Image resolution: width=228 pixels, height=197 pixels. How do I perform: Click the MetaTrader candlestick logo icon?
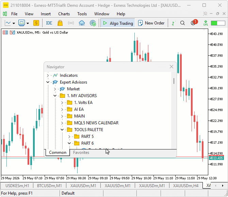tap(5, 14)
